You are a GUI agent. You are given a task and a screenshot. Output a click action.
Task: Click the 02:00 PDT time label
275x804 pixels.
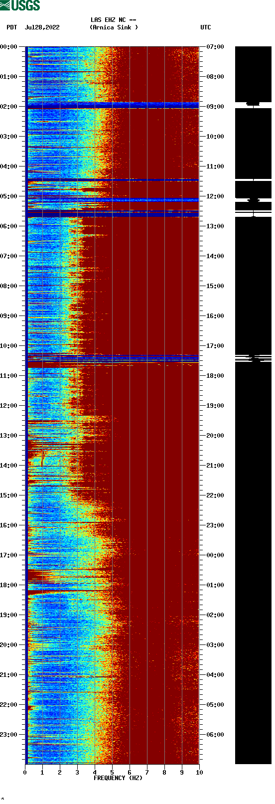[9, 107]
